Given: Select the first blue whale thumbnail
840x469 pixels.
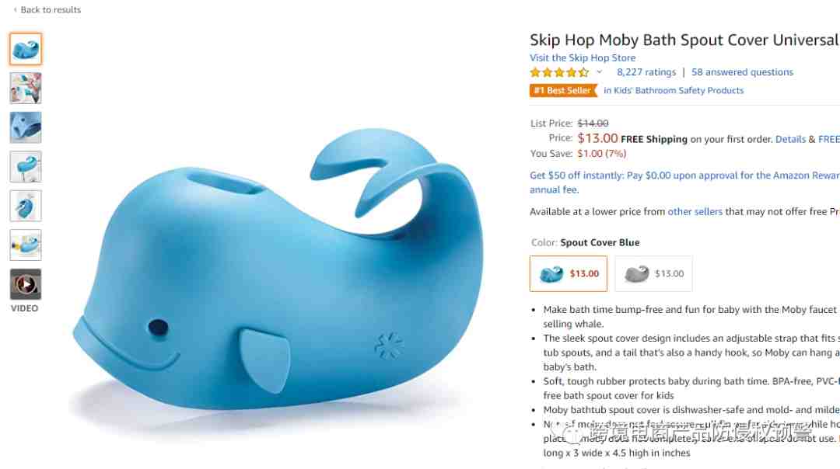Looking at the screenshot, I should (x=25, y=49).
